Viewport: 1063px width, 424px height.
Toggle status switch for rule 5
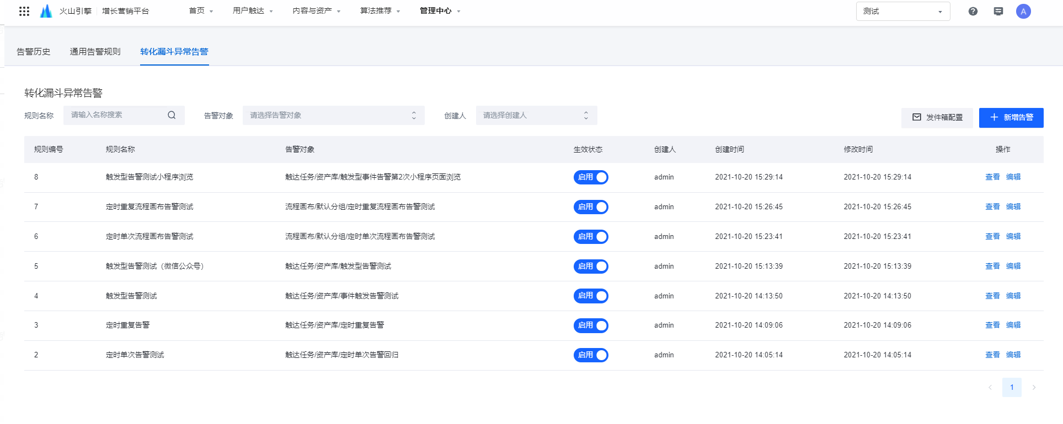591,267
